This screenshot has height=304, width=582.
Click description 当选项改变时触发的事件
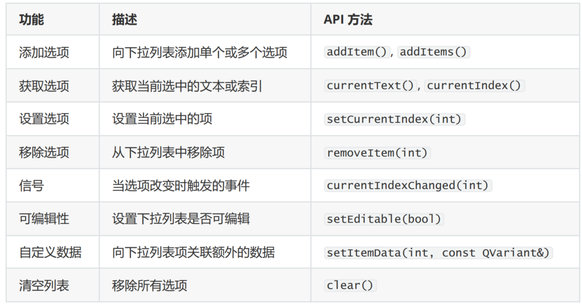click(x=181, y=186)
